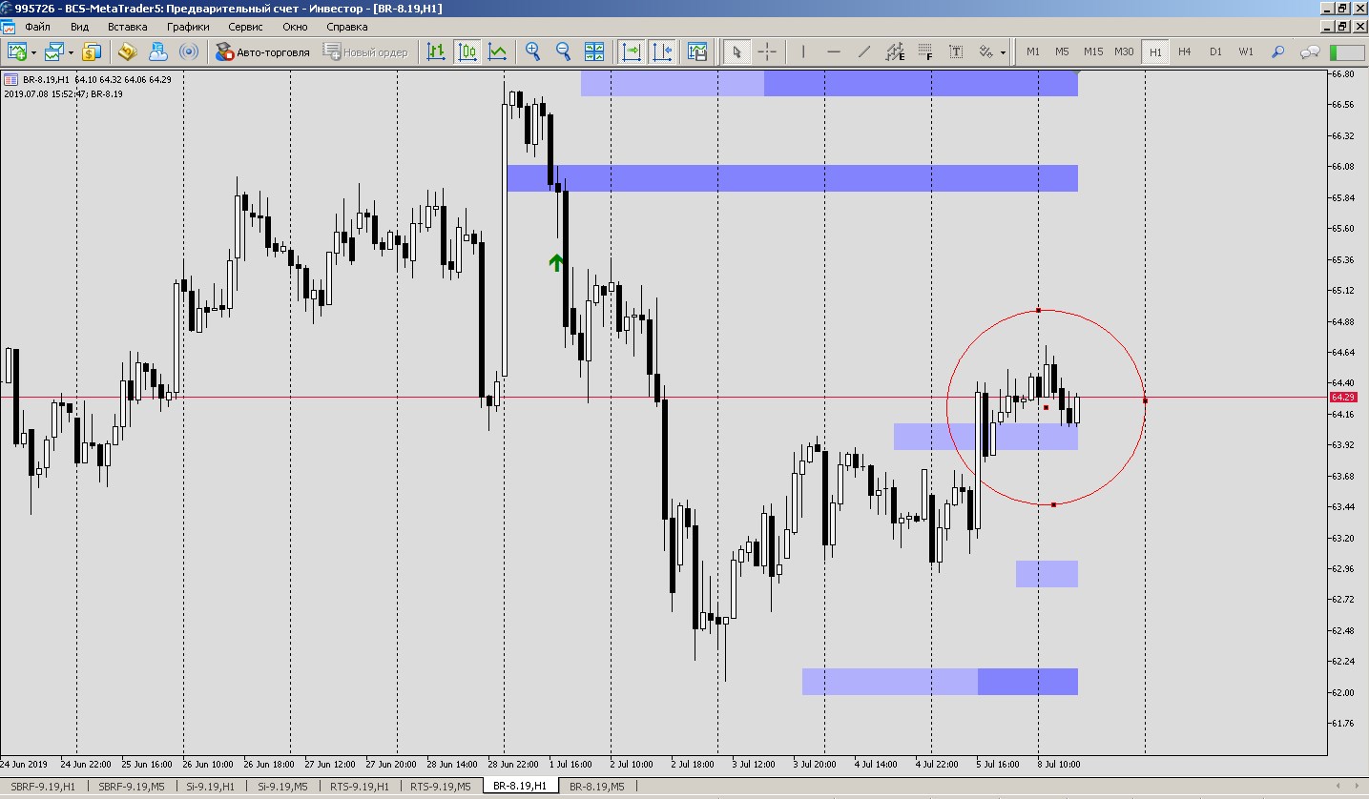Open the graphical objects dropdown arrow
The width and height of the screenshot is (1369, 799).
[1003, 51]
